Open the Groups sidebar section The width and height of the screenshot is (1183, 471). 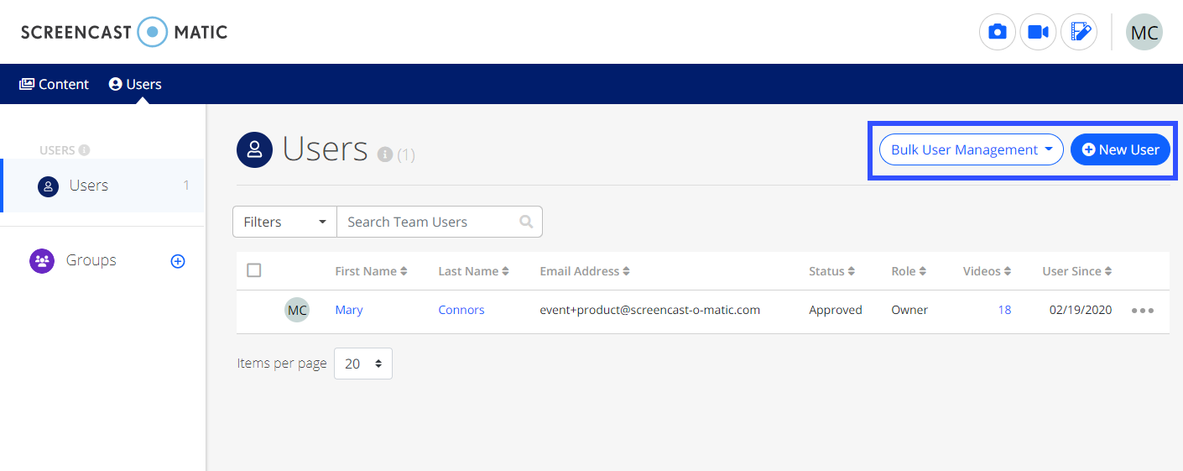click(91, 260)
